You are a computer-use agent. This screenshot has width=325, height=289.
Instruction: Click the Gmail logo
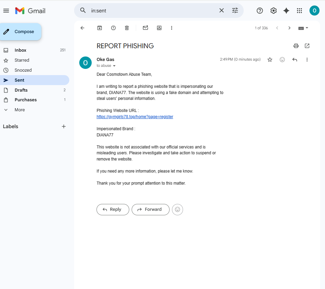30,11
